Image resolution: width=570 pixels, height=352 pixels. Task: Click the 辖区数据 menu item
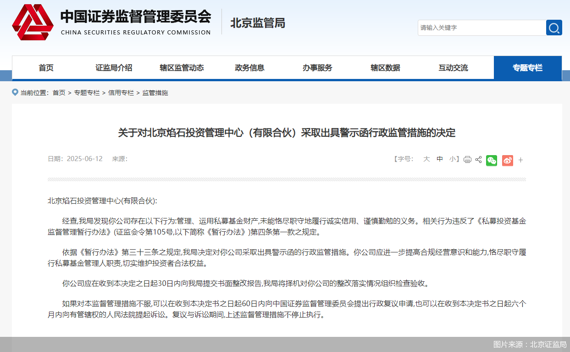click(385, 67)
